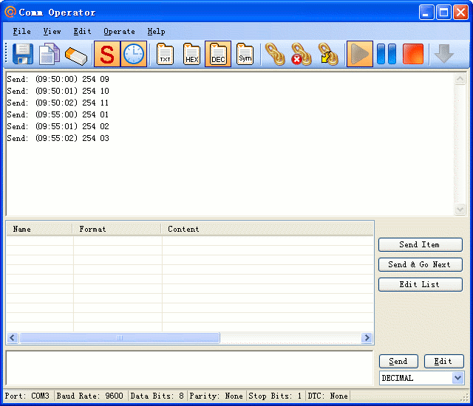Click the gold chain connect icon
473x406 pixels.
tap(275, 54)
